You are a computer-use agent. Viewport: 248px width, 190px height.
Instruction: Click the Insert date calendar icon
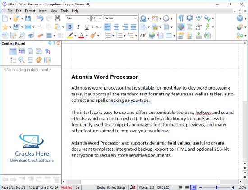[x=155, y=18]
